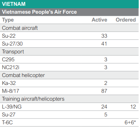The width and height of the screenshot is (139, 127).
Task: Click the Type column header
Action: [8, 20]
